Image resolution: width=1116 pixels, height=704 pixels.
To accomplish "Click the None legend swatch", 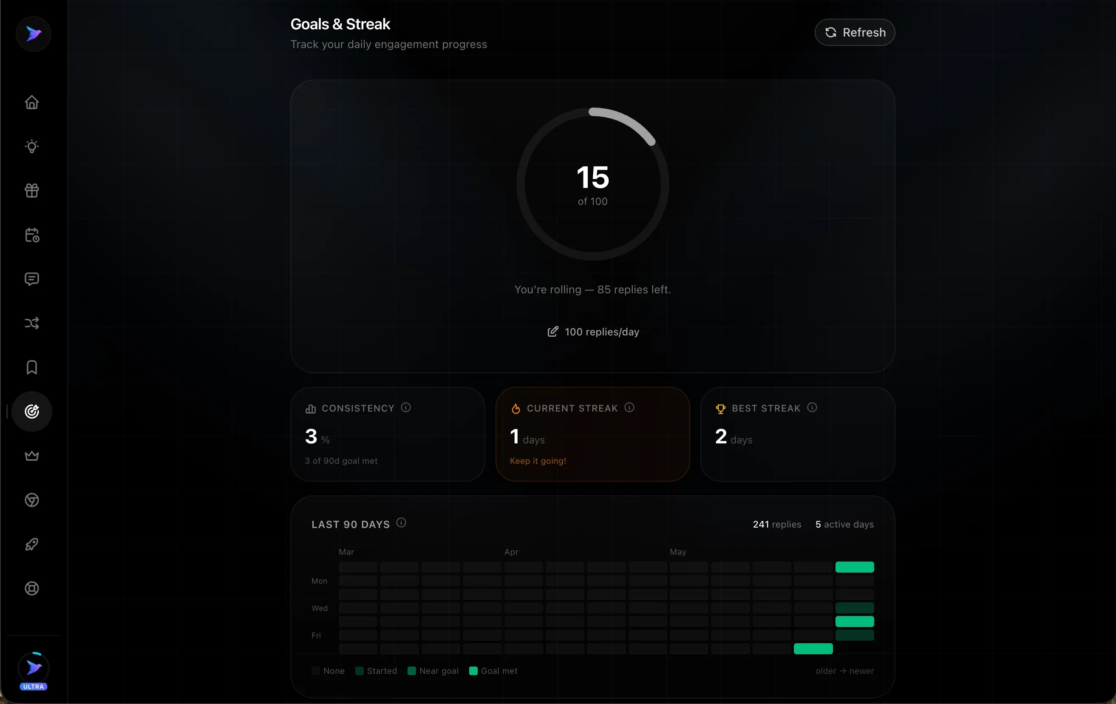I will tap(316, 671).
